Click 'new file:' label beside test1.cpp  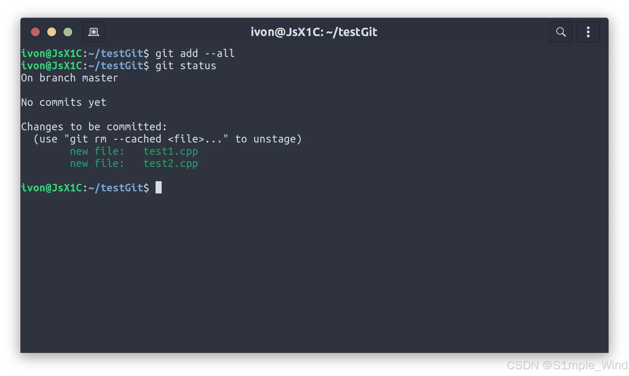[x=97, y=151]
